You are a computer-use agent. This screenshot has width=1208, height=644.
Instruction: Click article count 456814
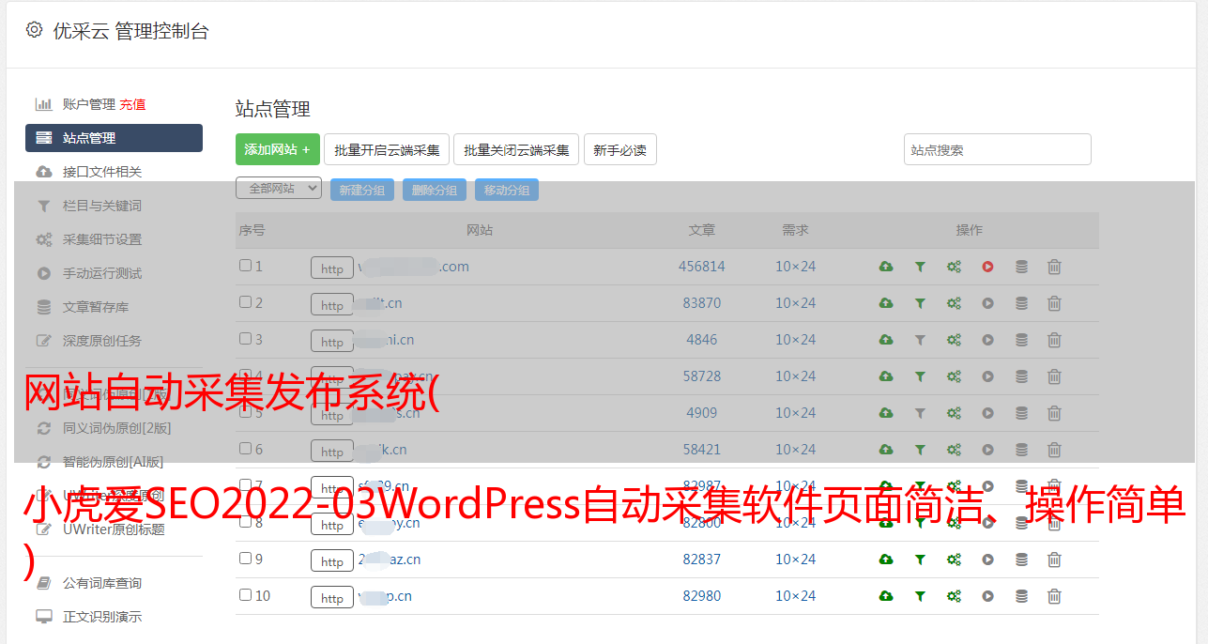pos(702,267)
